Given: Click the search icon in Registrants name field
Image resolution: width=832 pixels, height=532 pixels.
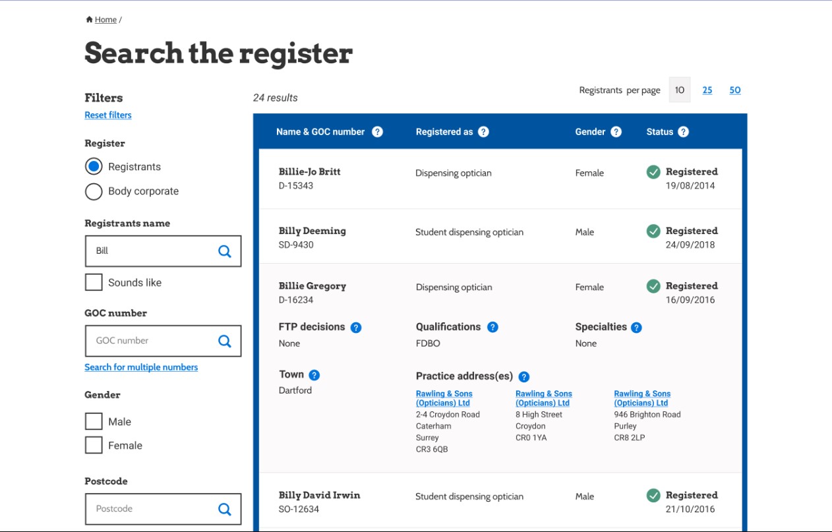Looking at the screenshot, I should click(225, 251).
